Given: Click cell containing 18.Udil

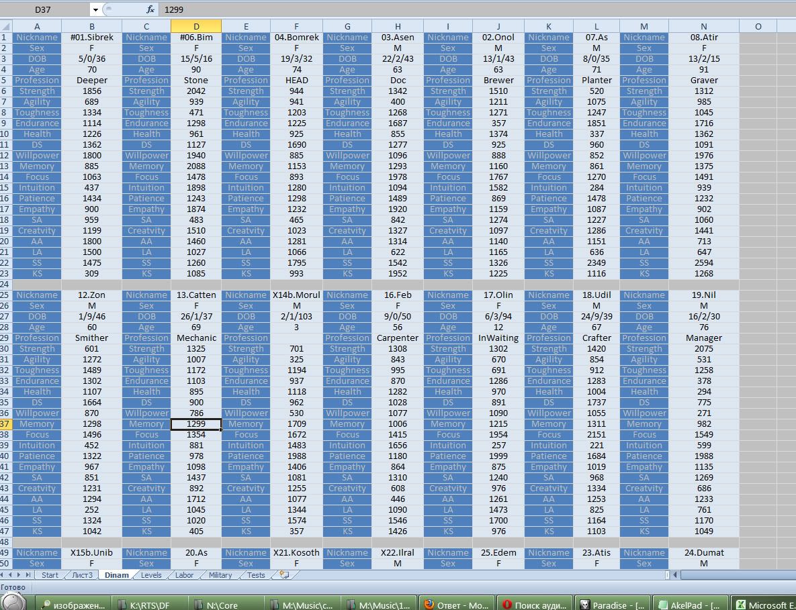Looking at the screenshot, I should pos(596,295).
